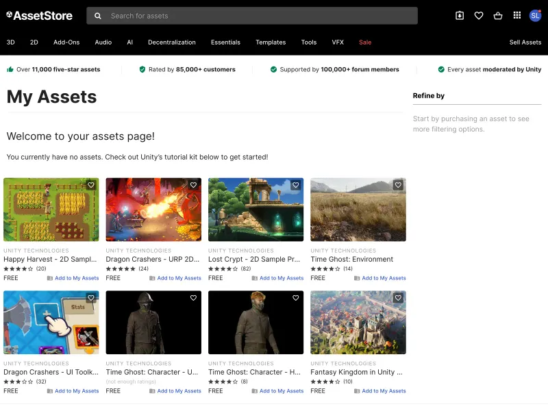
Task: Click the Refine by heading
Action: tap(429, 96)
